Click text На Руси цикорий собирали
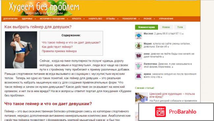 (x=173, y=101)
